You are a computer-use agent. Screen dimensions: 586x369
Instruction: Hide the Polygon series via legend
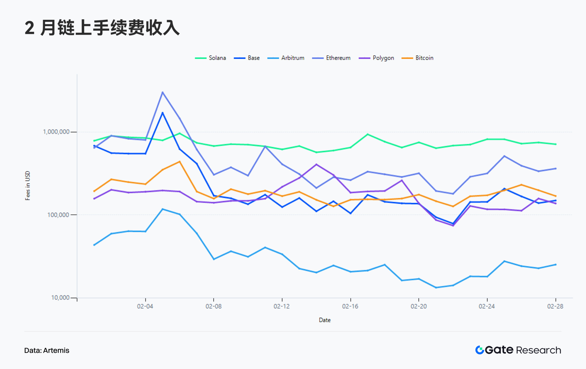[383, 58]
